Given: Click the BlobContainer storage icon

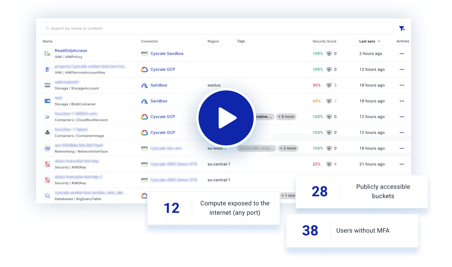Looking at the screenshot, I should pyautogui.click(x=47, y=101).
